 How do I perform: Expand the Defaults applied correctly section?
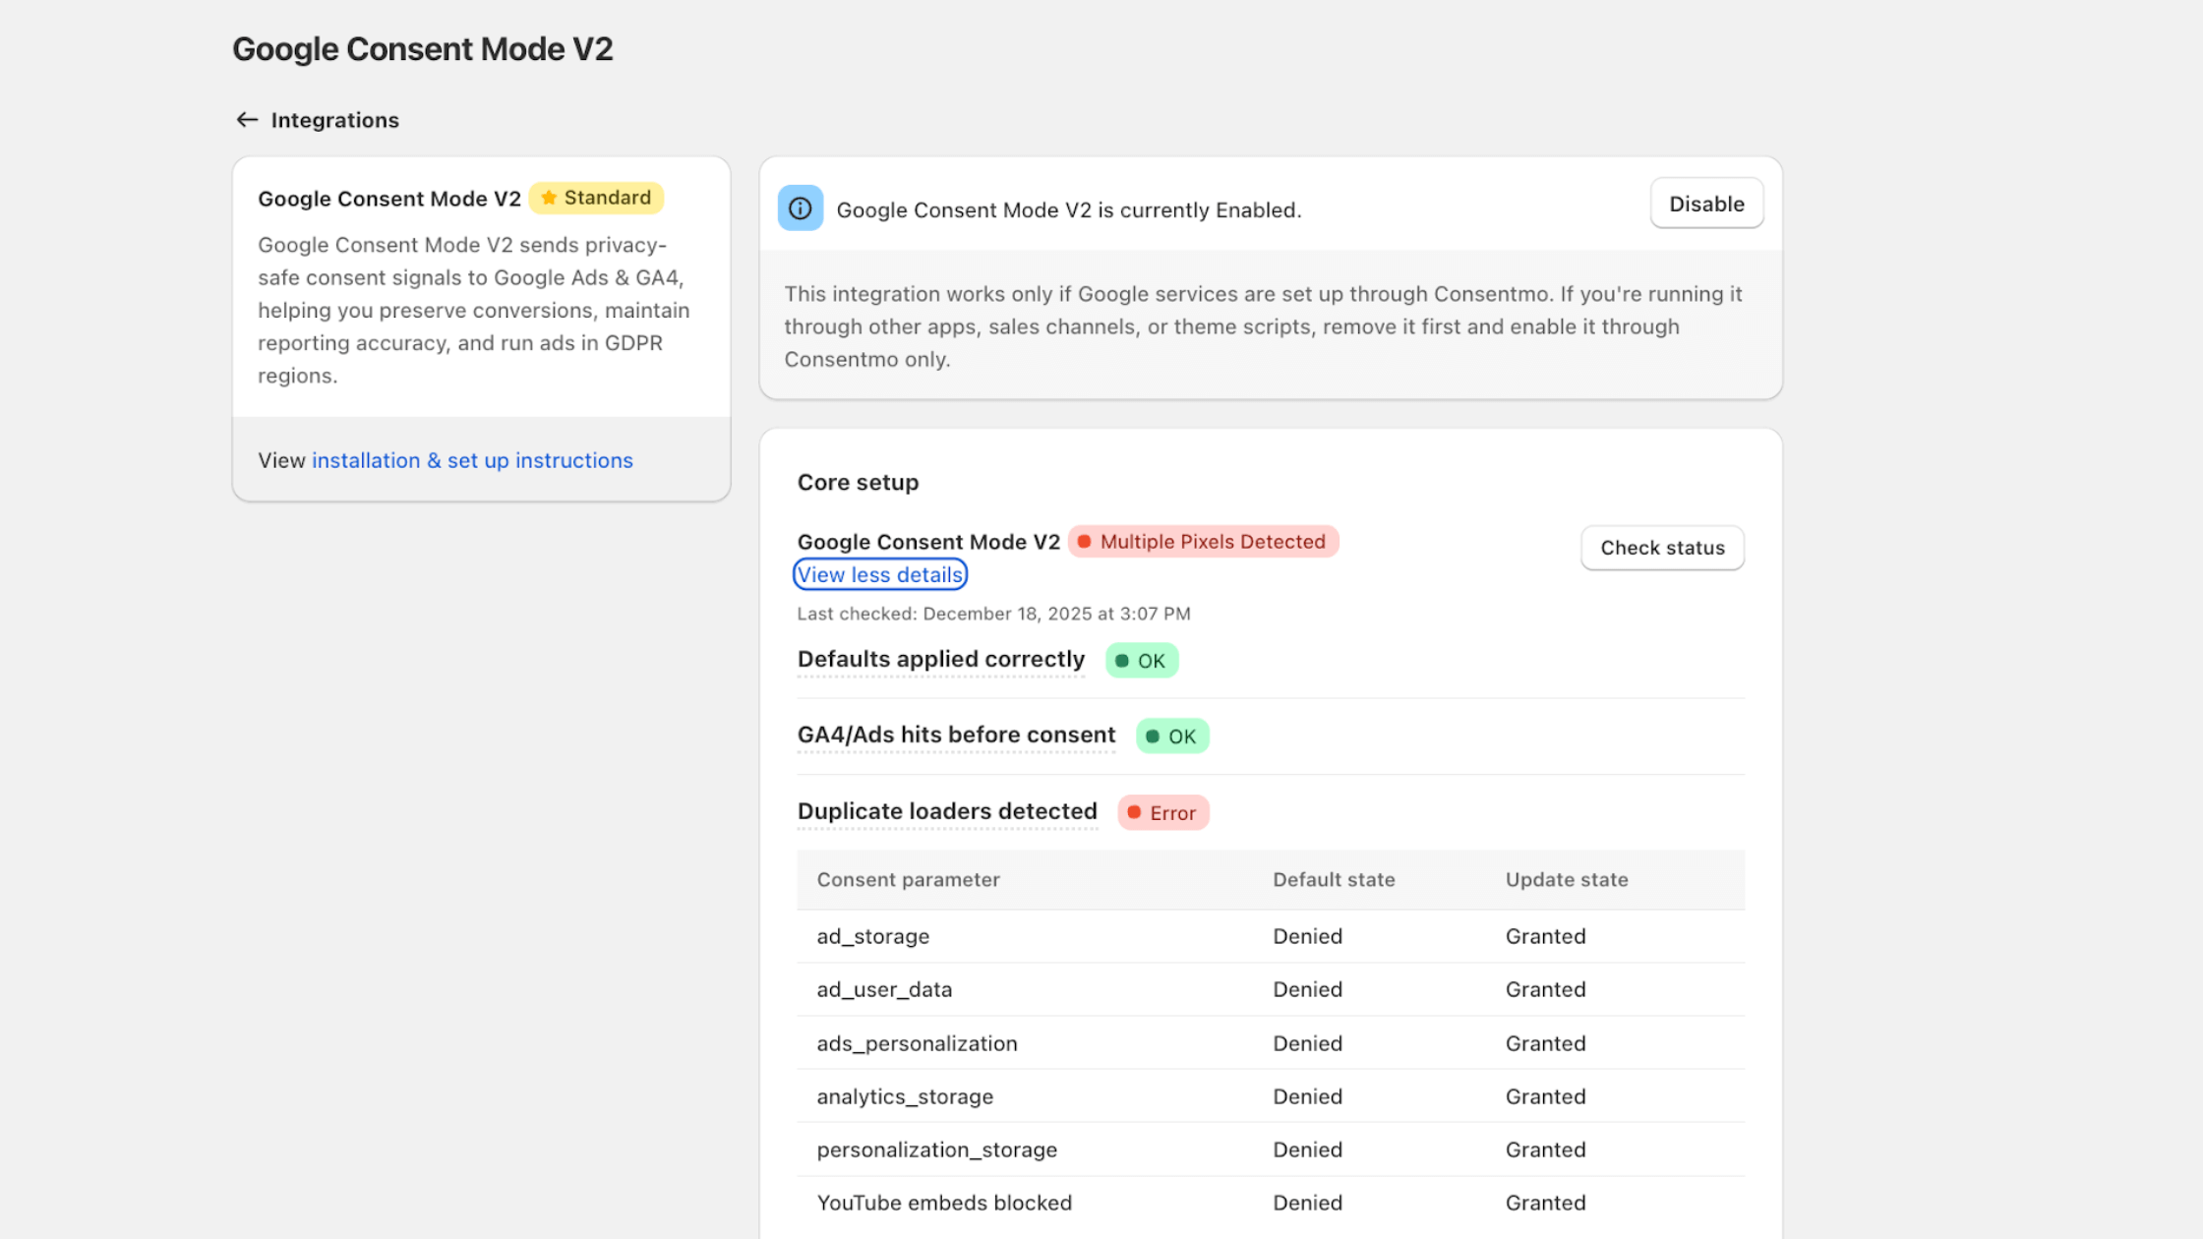pos(941,659)
